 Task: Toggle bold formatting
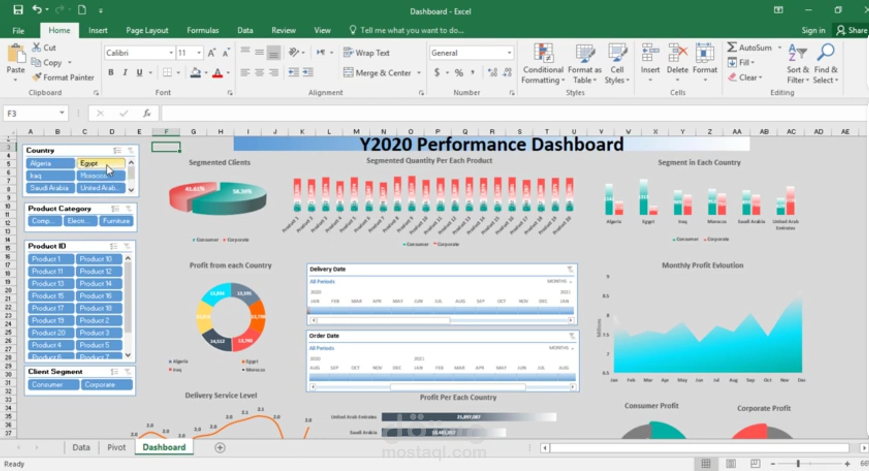tap(111, 72)
